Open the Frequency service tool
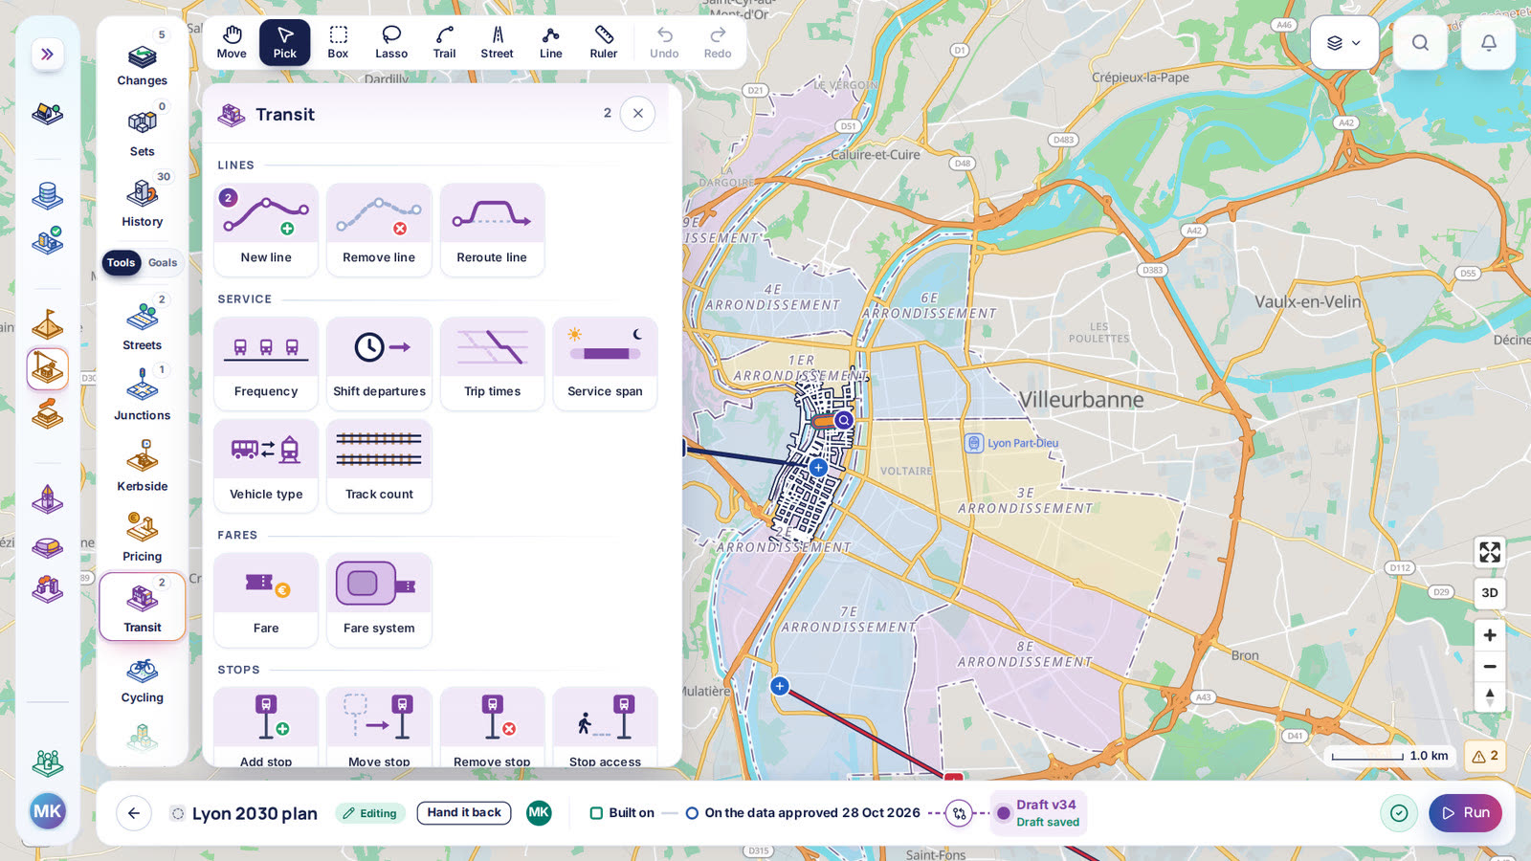This screenshot has height=861, width=1531. click(x=266, y=364)
